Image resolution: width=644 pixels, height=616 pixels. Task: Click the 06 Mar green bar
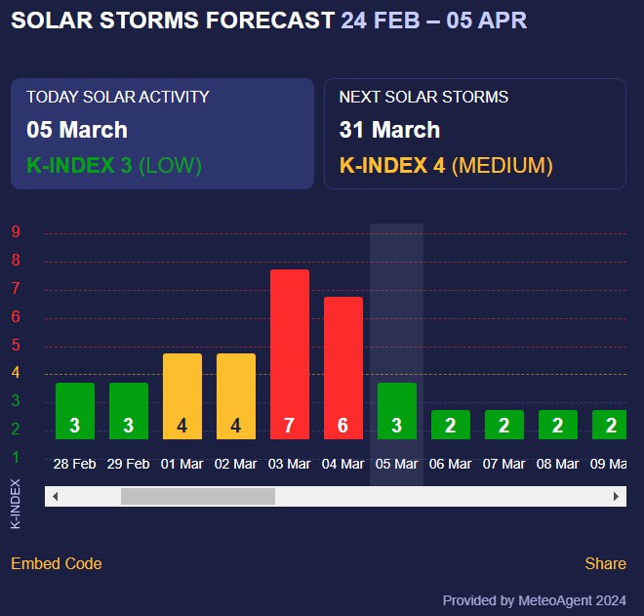coord(451,425)
